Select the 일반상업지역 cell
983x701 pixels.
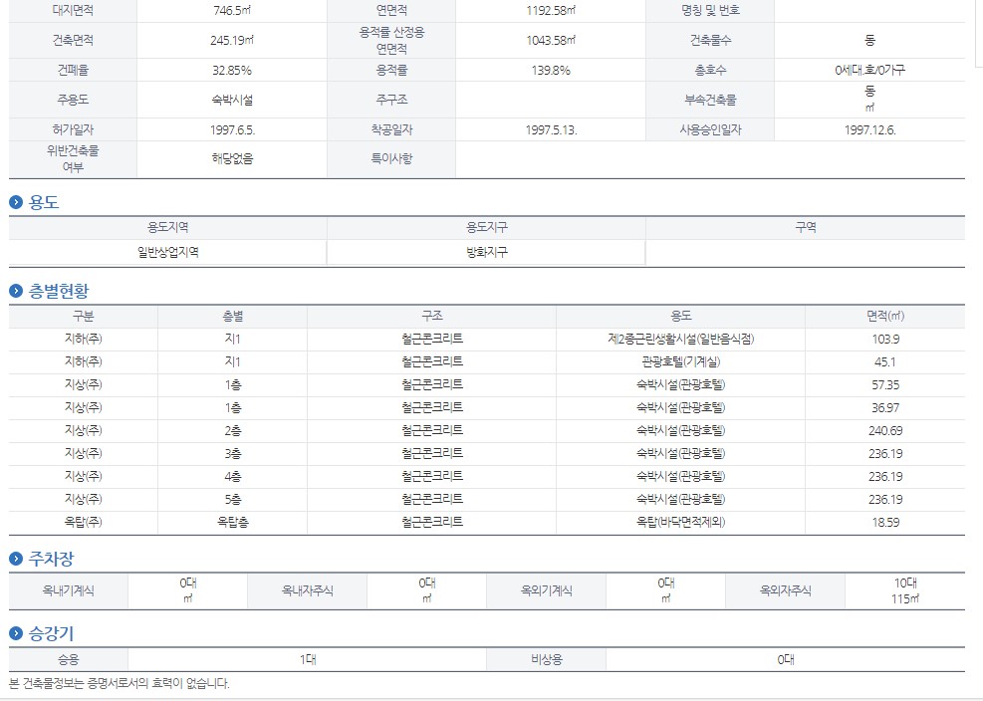[x=167, y=253]
